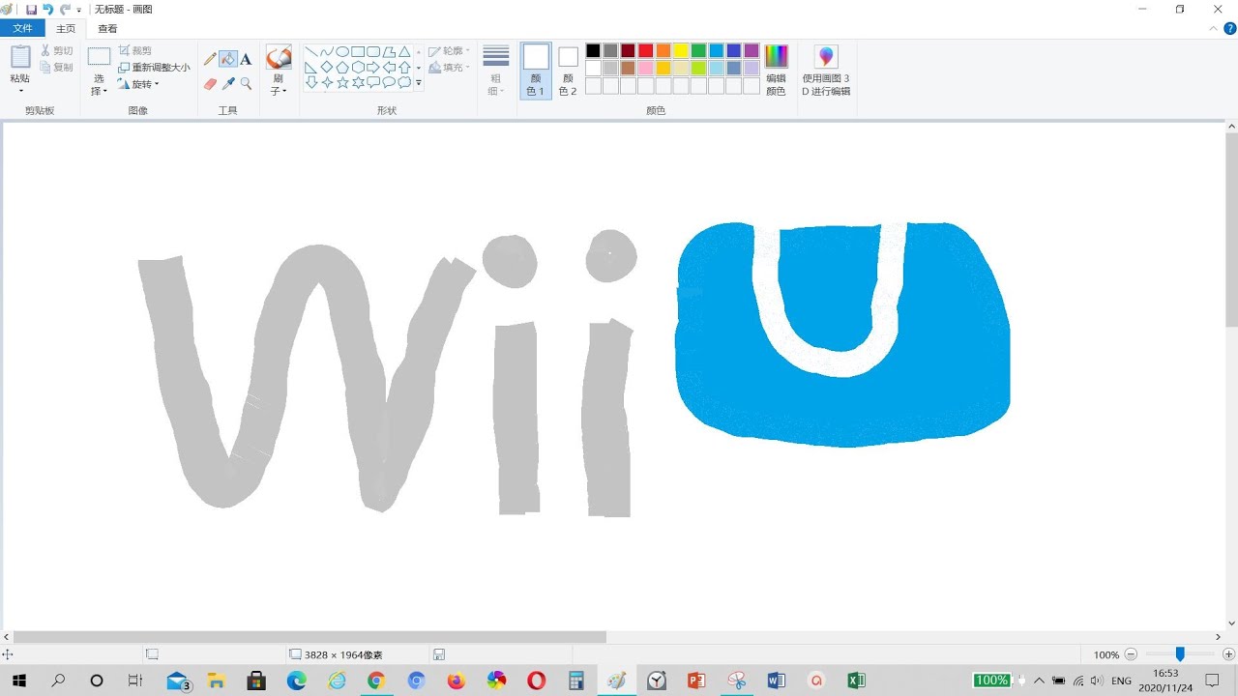Select the Pencil tool

[210, 59]
